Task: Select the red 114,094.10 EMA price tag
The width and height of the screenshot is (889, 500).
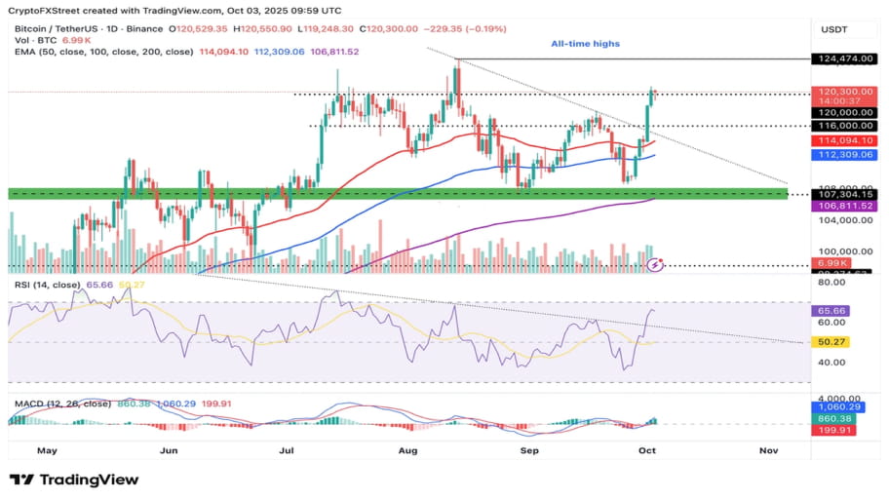Action: (x=846, y=141)
